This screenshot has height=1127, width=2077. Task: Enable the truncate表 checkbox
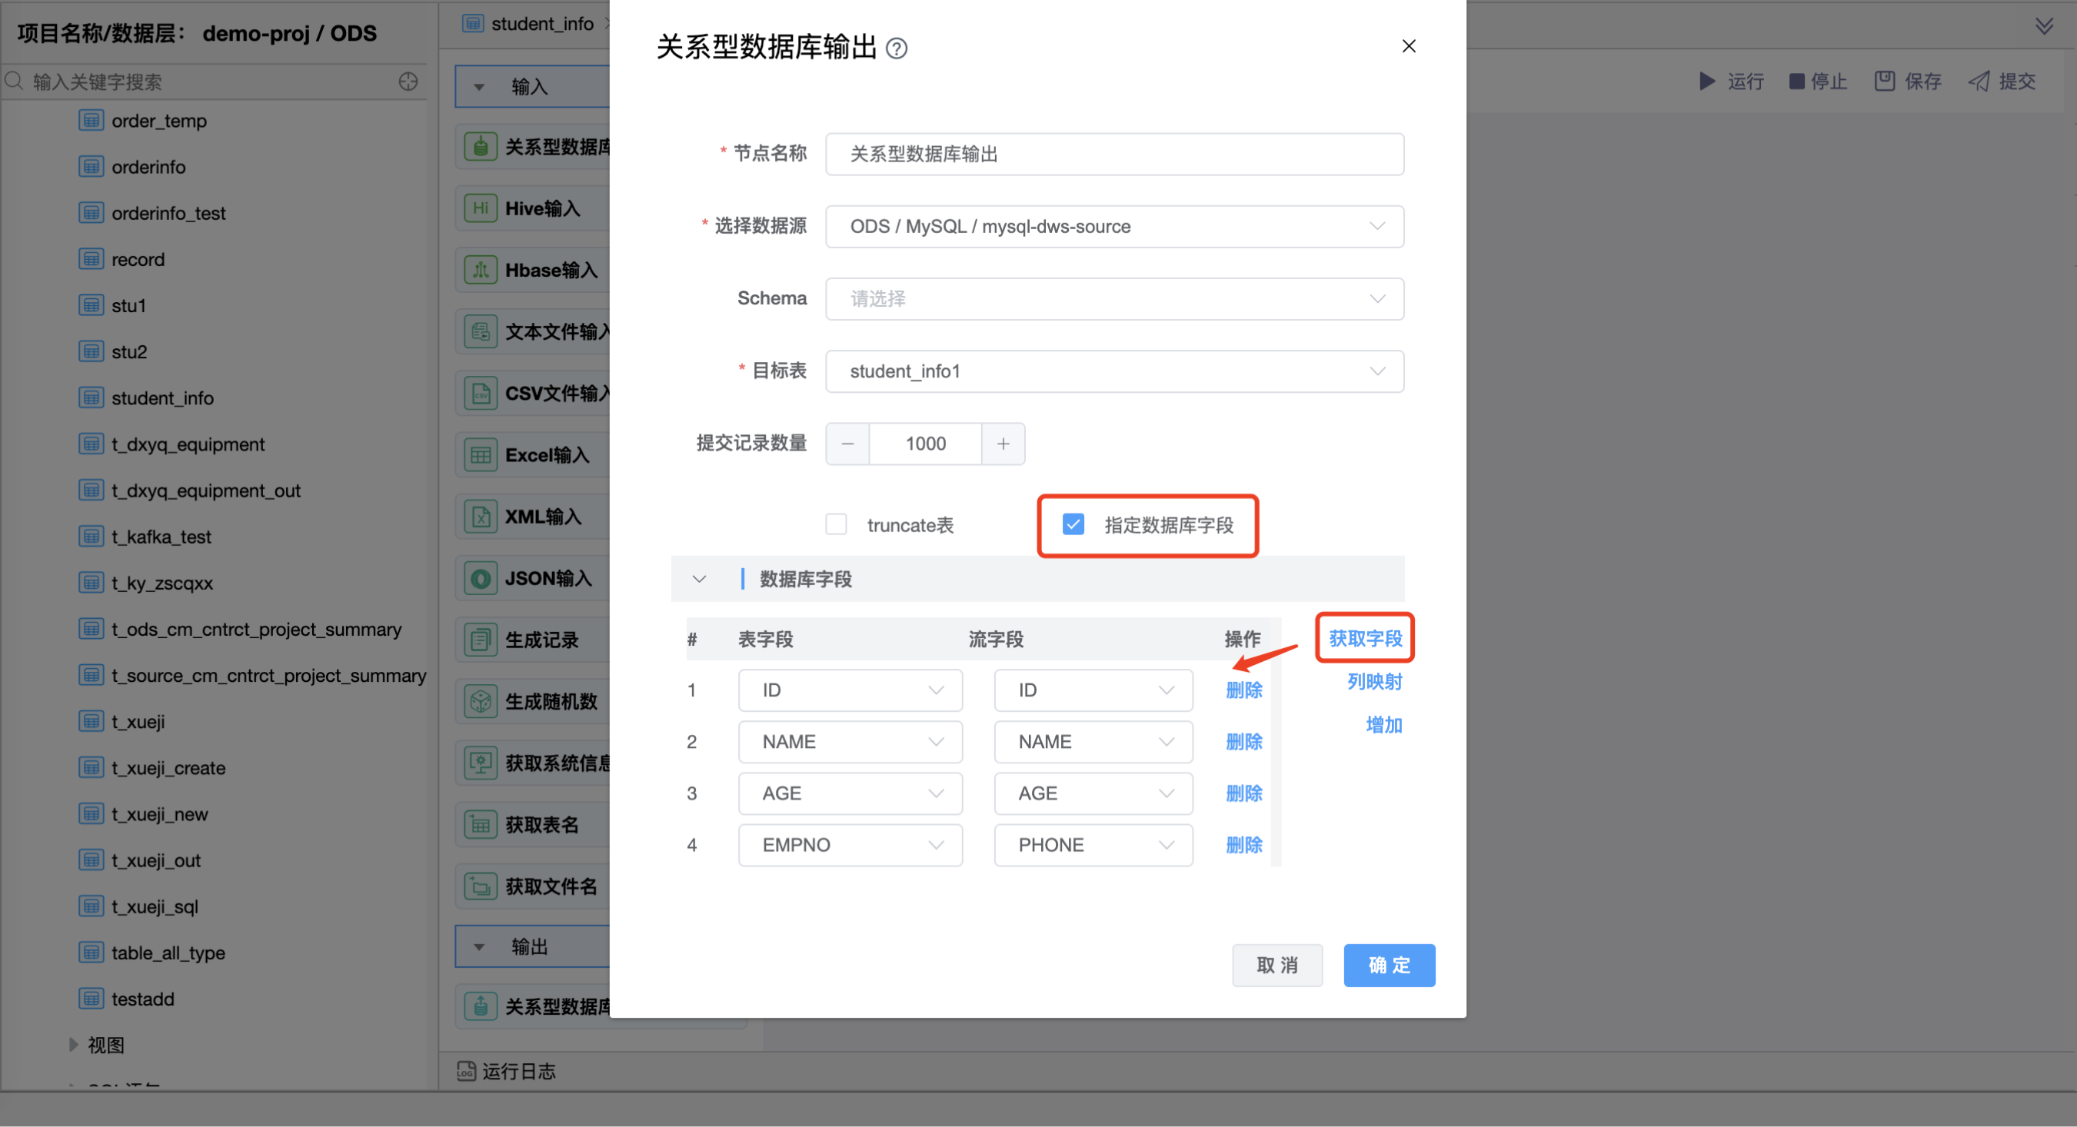836,525
